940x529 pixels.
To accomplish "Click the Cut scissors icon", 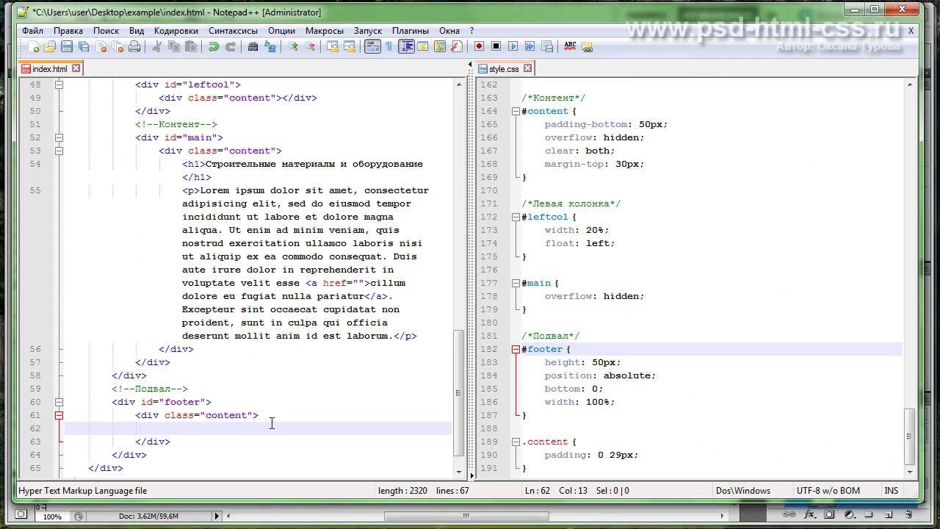I will click(x=157, y=46).
